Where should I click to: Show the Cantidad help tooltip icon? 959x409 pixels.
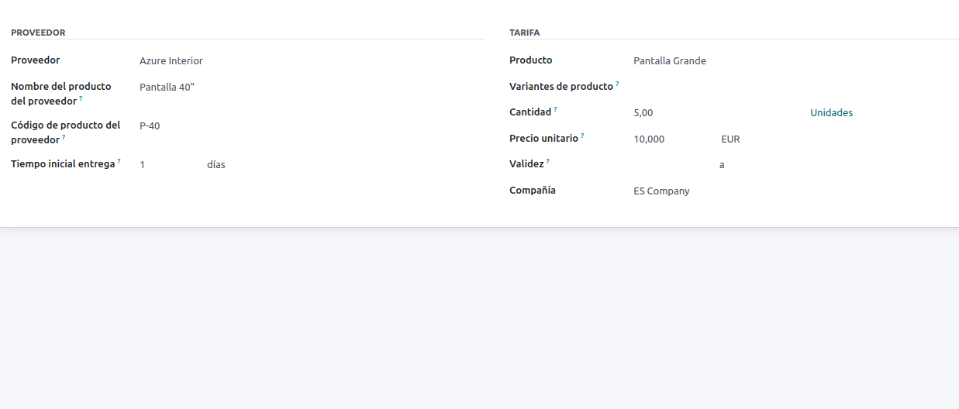coord(555,109)
